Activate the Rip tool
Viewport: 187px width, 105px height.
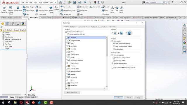[117, 9]
